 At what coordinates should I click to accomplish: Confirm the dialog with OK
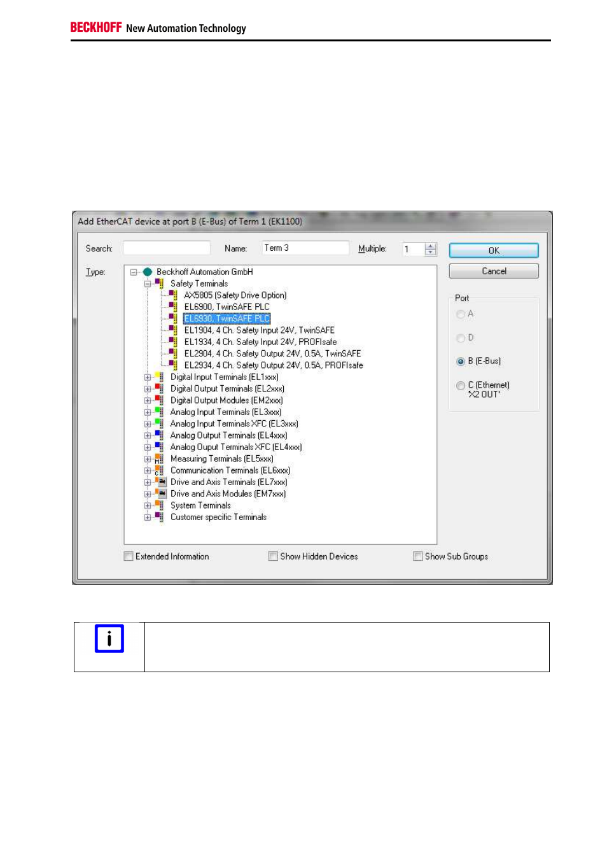coord(494,250)
